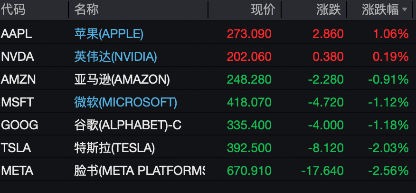416x193 pixels.
Task: Click Amazon's price change -2.280
Action: 326,79
